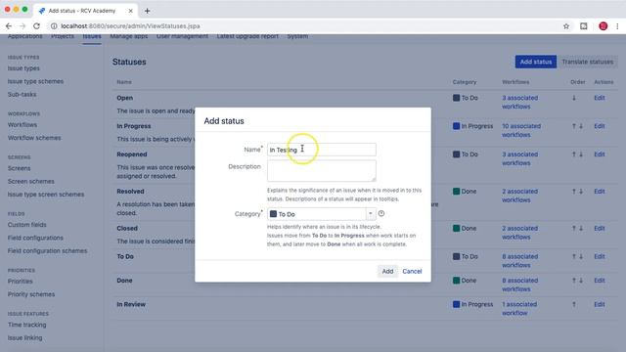Screen dimensions: 626x352
Task: Open Priorities in sidebar
Action: coord(20,282)
